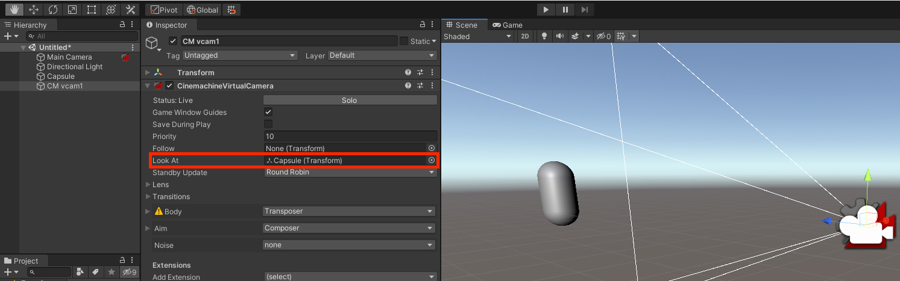Switch to the Game tab
The image size is (900, 281).
[x=508, y=25]
